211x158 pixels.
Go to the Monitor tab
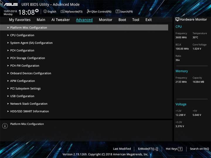coord(105,20)
